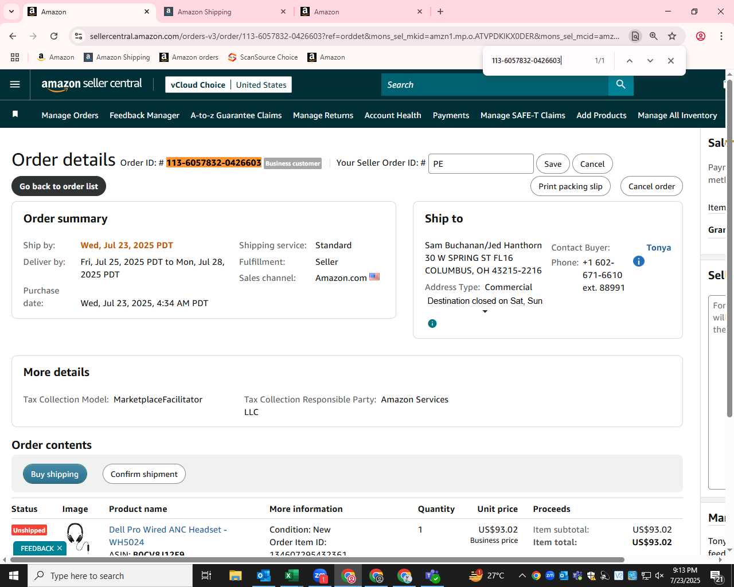Open Manage Orders menu item

click(70, 115)
